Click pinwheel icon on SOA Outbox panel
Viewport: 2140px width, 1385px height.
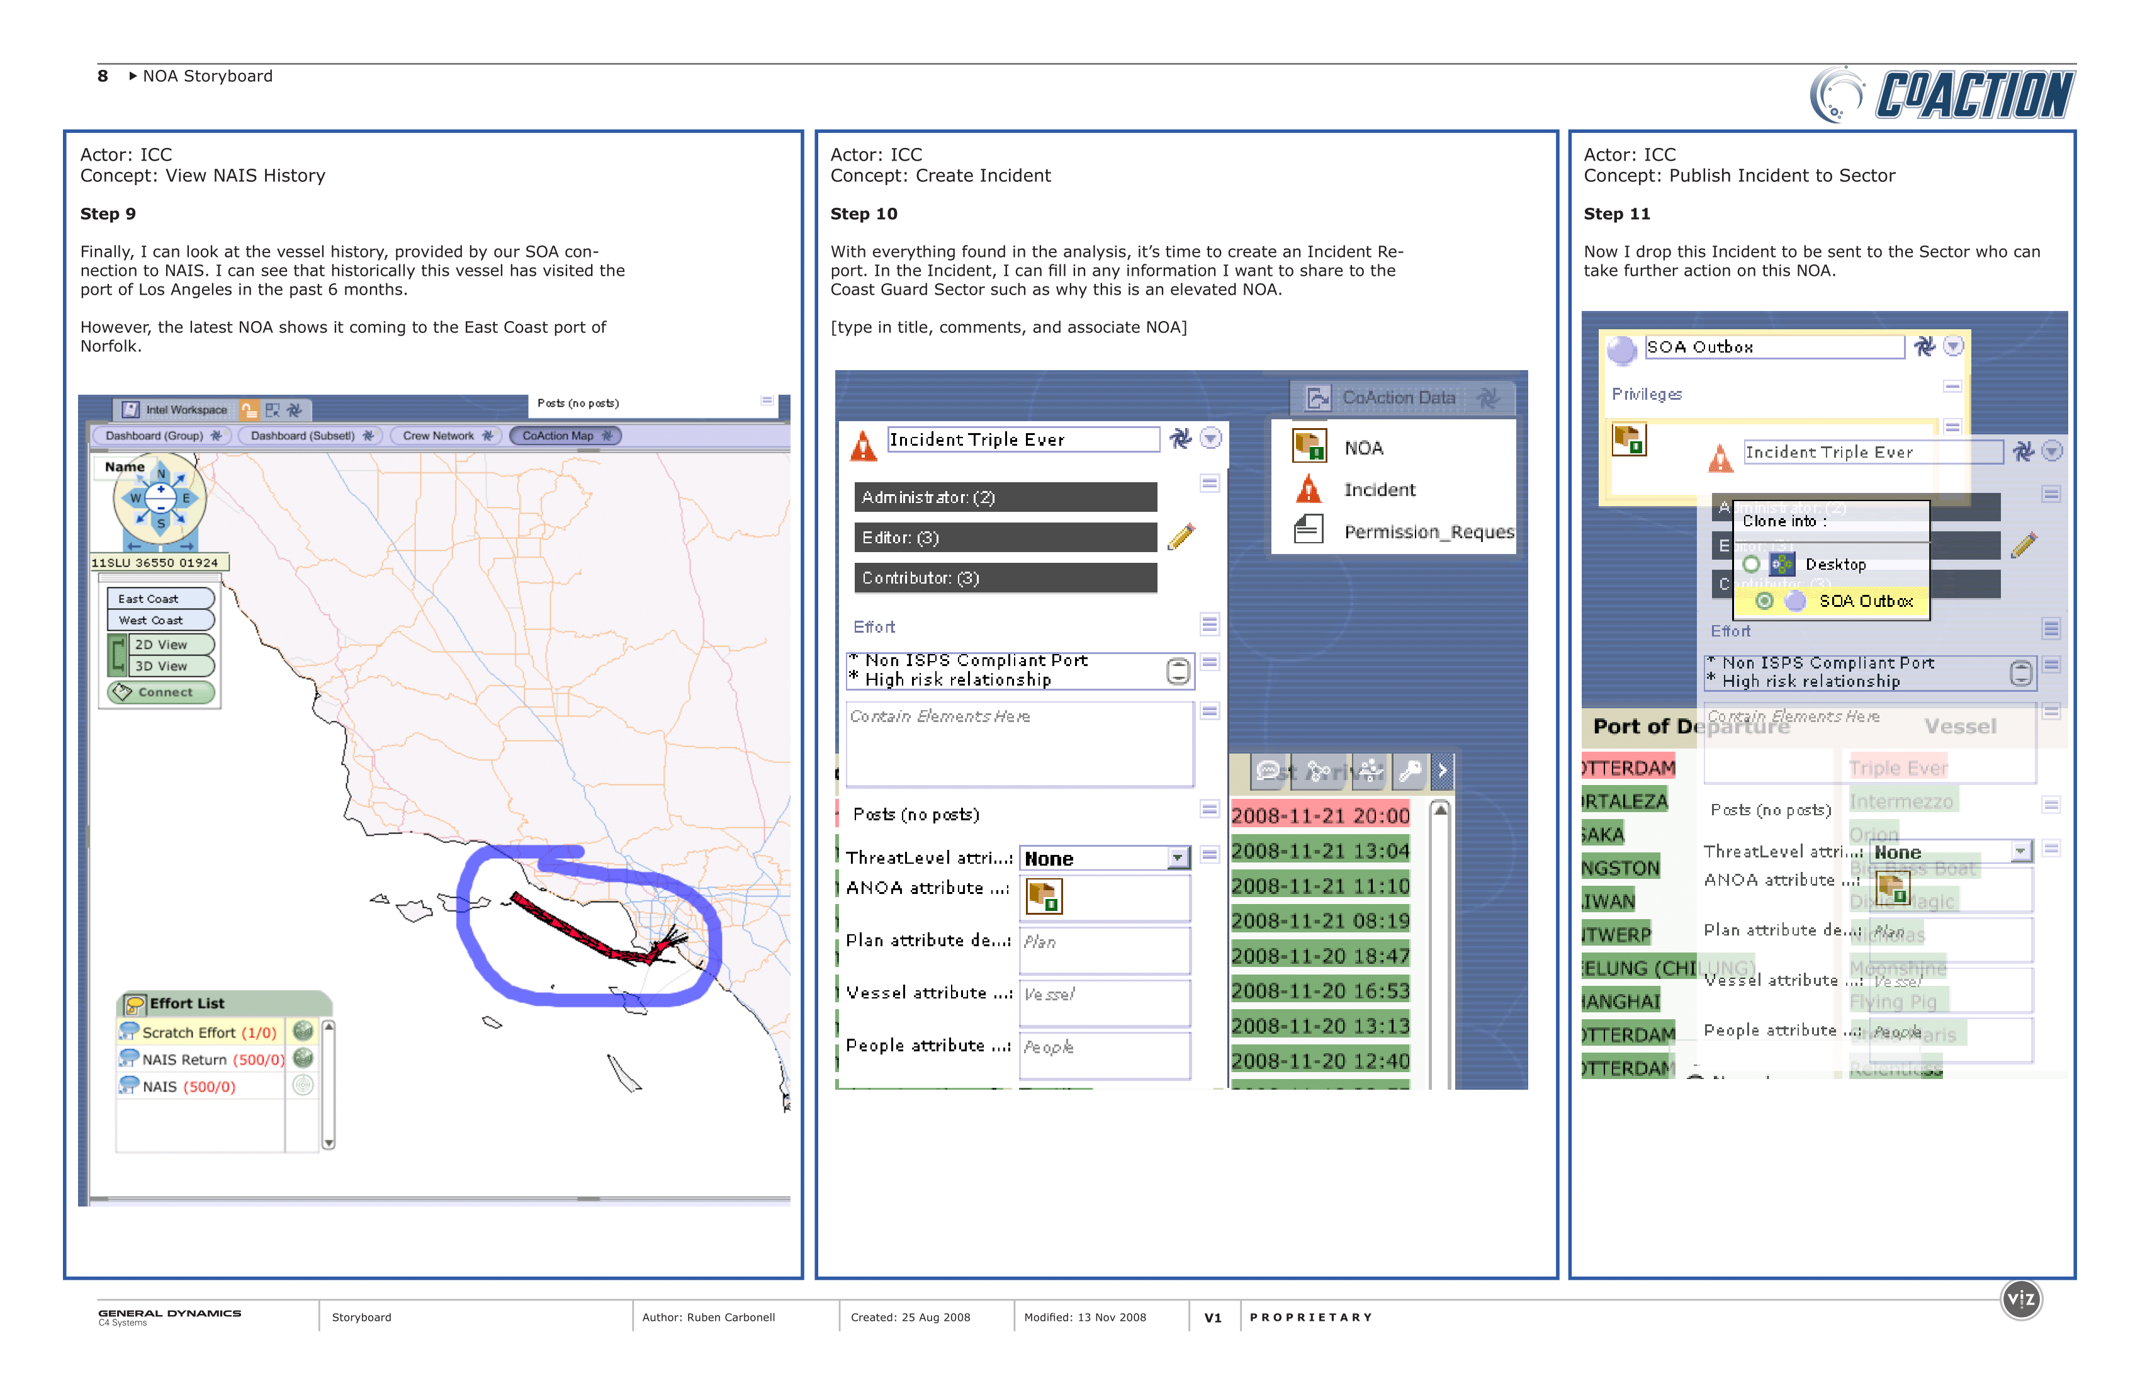click(1925, 347)
